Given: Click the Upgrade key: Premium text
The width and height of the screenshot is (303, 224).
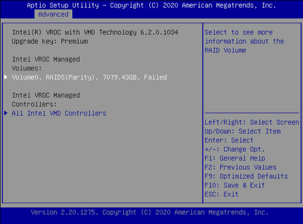Looking at the screenshot, I should pyautogui.click(x=50, y=42).
